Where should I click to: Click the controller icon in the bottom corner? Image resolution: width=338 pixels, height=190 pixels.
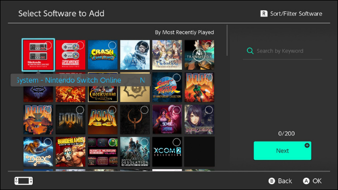(24, 181)
